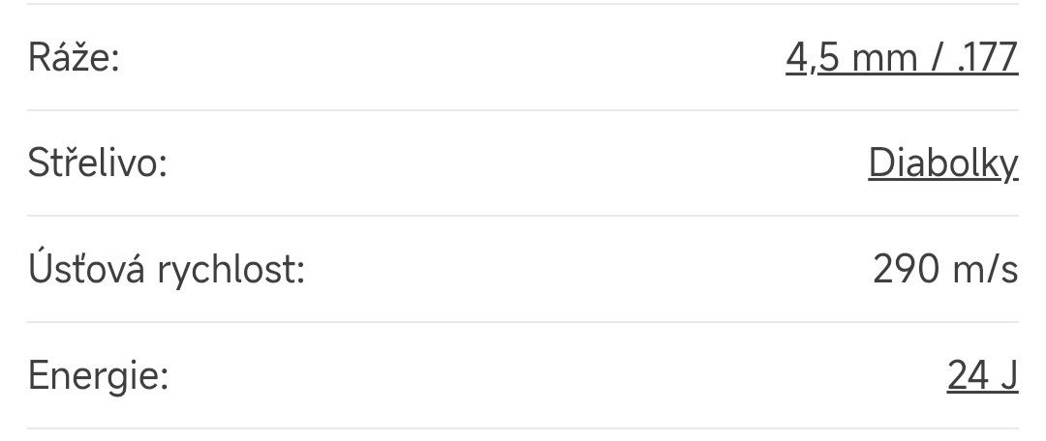Follow the Diabolky ammunition link
Viewport: 1046px width, 441px height.
(942, 163)
